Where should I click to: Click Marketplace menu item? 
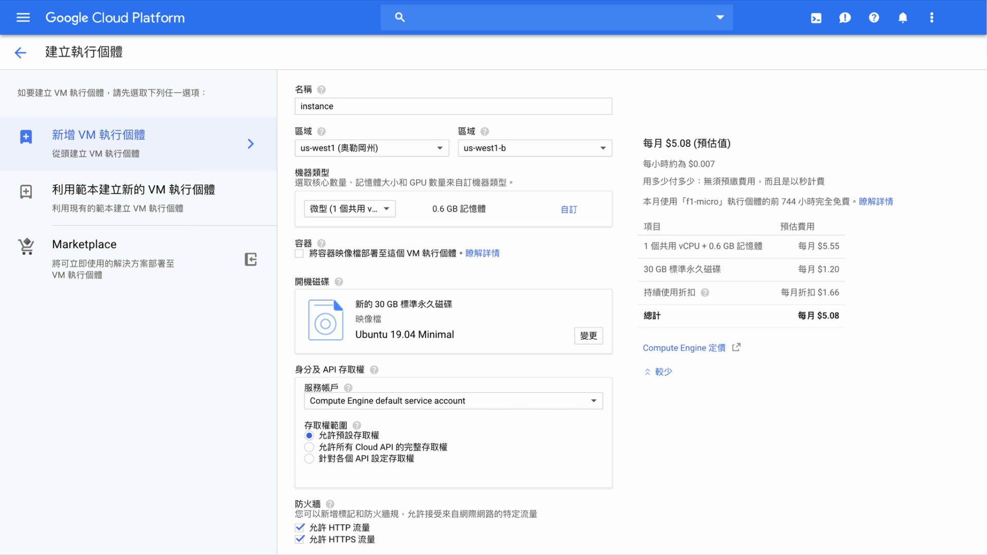click(84, 244)
